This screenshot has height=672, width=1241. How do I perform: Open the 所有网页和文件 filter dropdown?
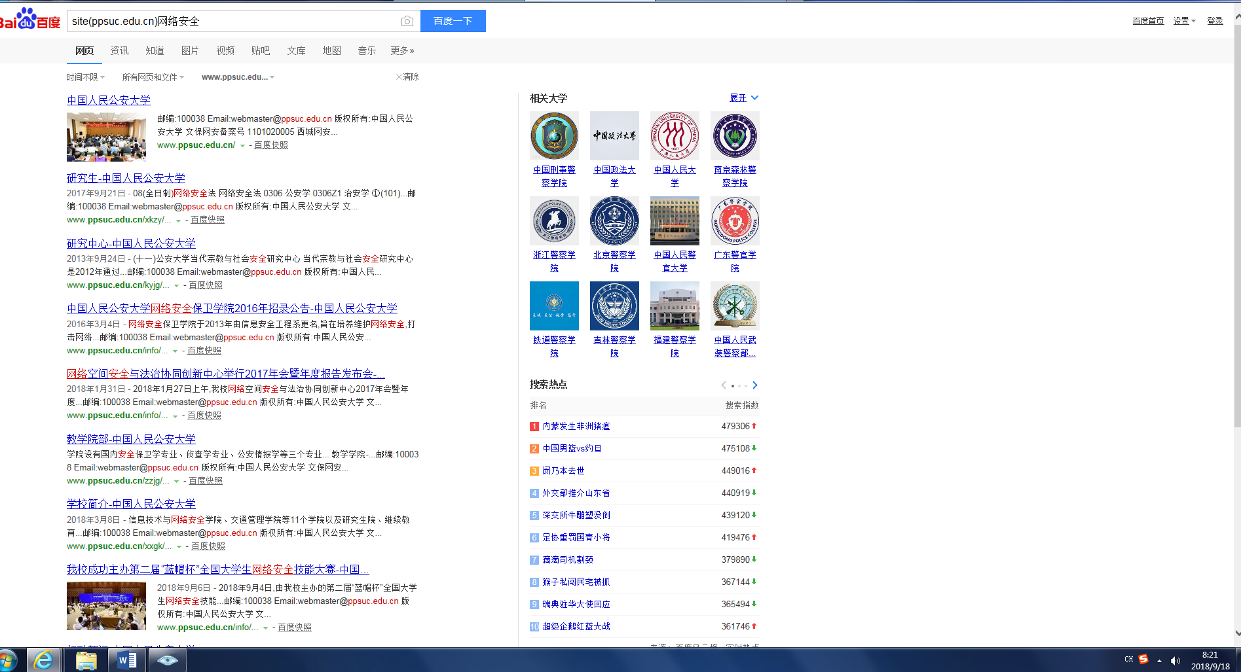[x=153, y=77]
